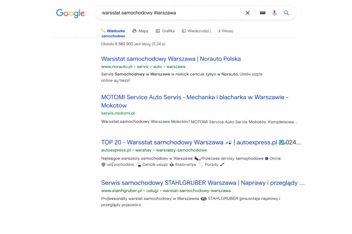Start voice search with the microphone icon

pyautogui.click(x=274, y=13)
